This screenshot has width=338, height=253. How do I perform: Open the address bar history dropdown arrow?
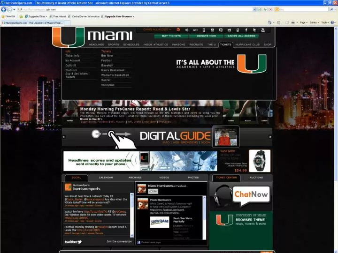tap(254, 9)
